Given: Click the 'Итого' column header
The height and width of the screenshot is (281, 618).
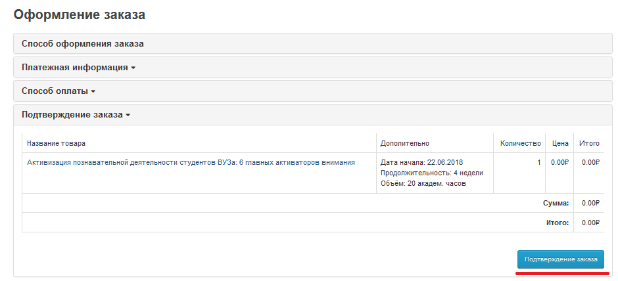Looking at the screenshot, I should (x=589, y=143).
